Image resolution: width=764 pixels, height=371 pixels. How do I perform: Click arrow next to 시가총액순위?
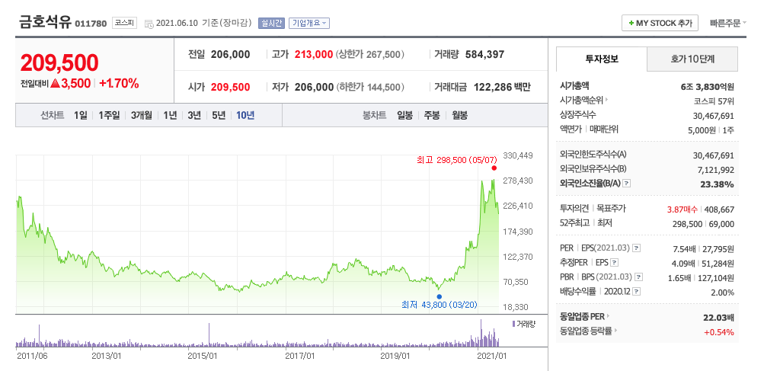point(606,101)
